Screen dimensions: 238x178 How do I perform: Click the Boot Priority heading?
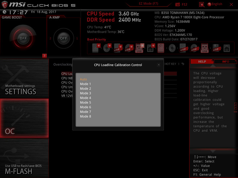click(97, 40)
